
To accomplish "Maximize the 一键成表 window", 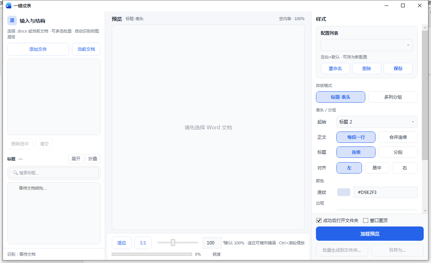I will [x=403, y=5].
